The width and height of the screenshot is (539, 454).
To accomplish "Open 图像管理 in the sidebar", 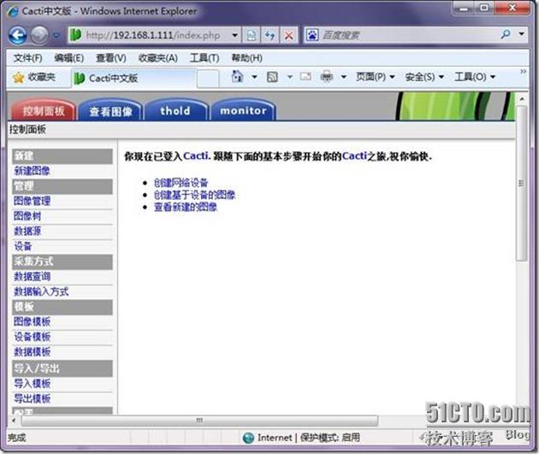I will coord(32,201).
